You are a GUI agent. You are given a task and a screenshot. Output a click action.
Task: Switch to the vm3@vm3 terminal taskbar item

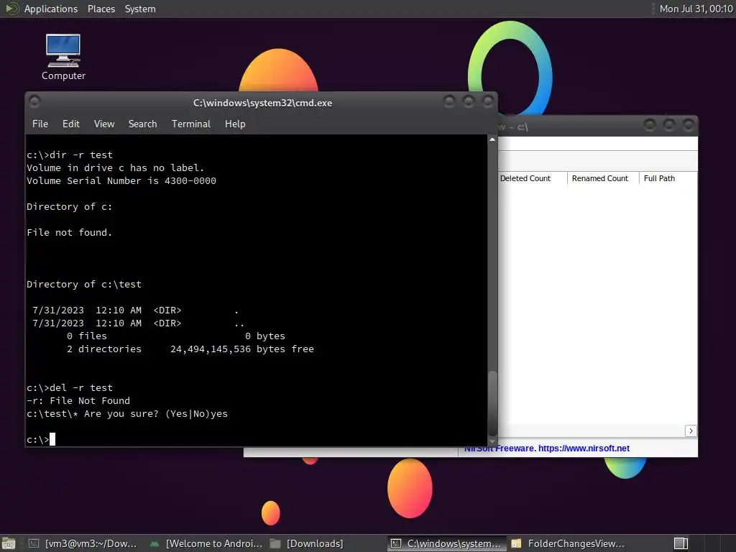point(83,543)
